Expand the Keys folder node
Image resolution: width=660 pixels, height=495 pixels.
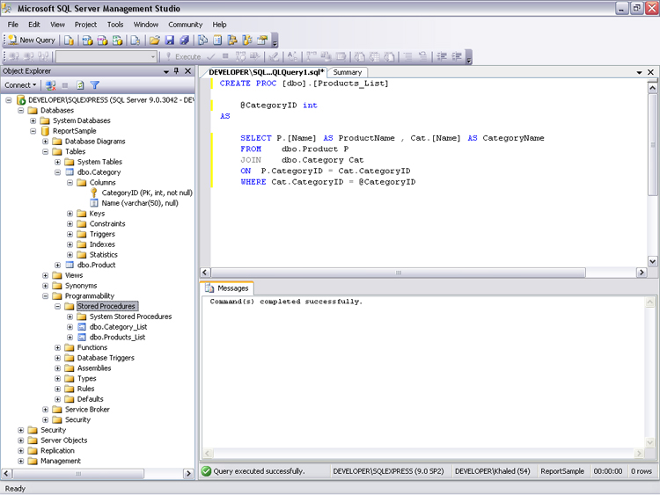(x=70, y=214)
